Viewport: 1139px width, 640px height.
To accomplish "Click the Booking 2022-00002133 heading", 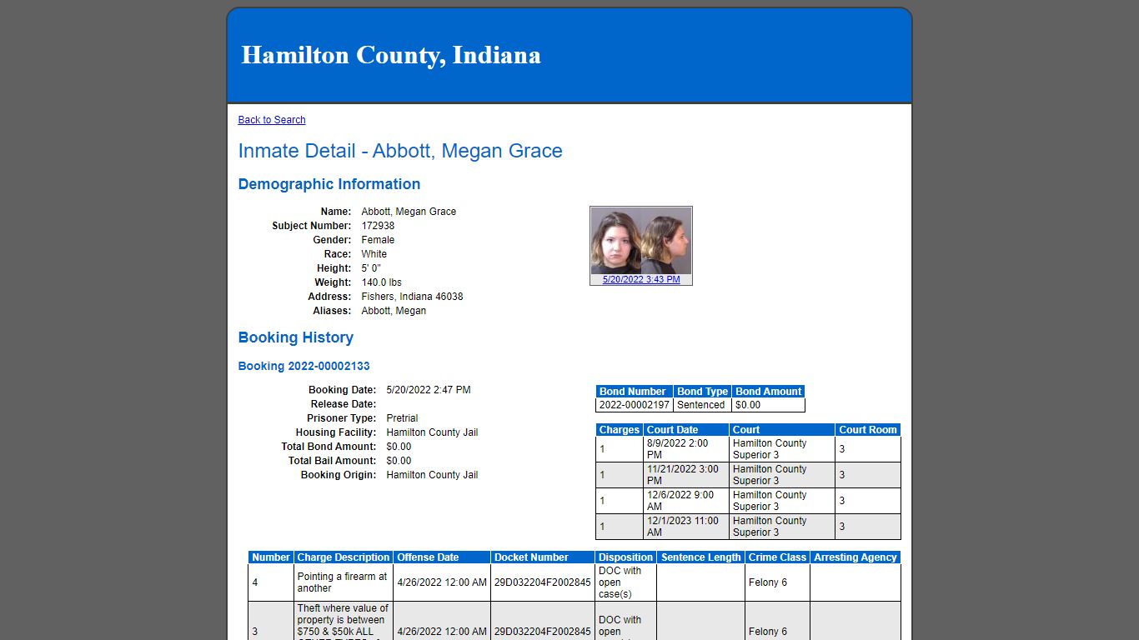I will click(304, 366).
